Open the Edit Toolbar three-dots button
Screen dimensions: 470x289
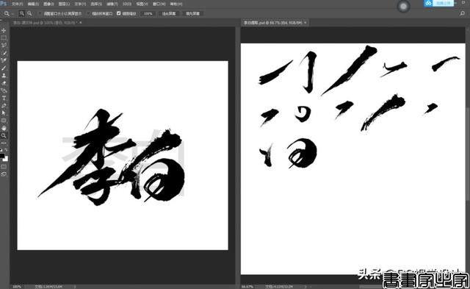click(4, 143)
